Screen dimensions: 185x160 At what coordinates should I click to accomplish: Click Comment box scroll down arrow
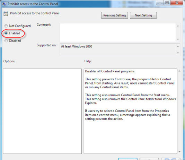pyautogui.click(x=178, y=39)
